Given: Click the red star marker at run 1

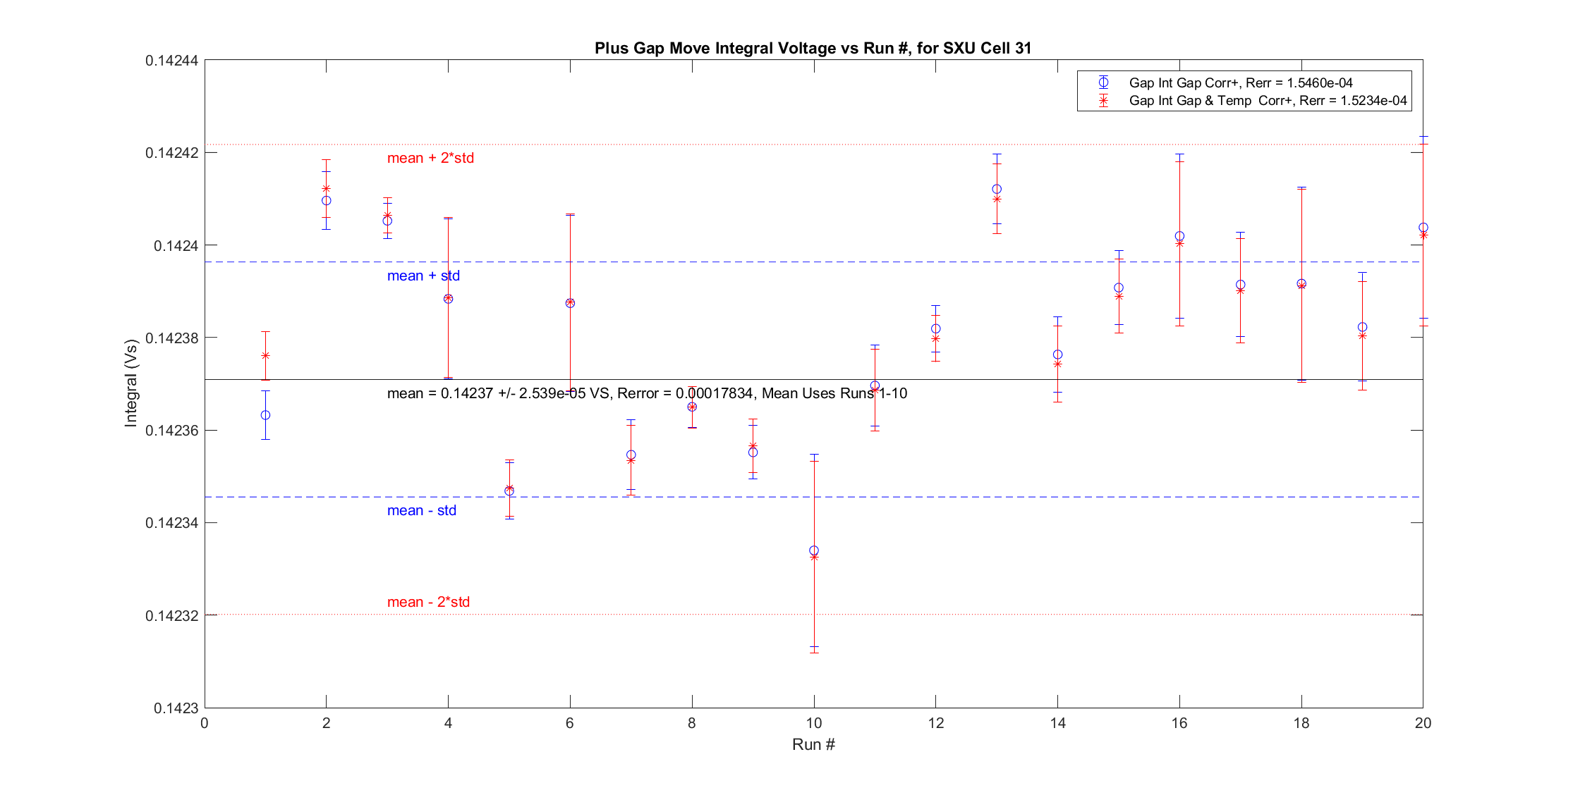Looking at the screenshot, I should click(265, 356).
